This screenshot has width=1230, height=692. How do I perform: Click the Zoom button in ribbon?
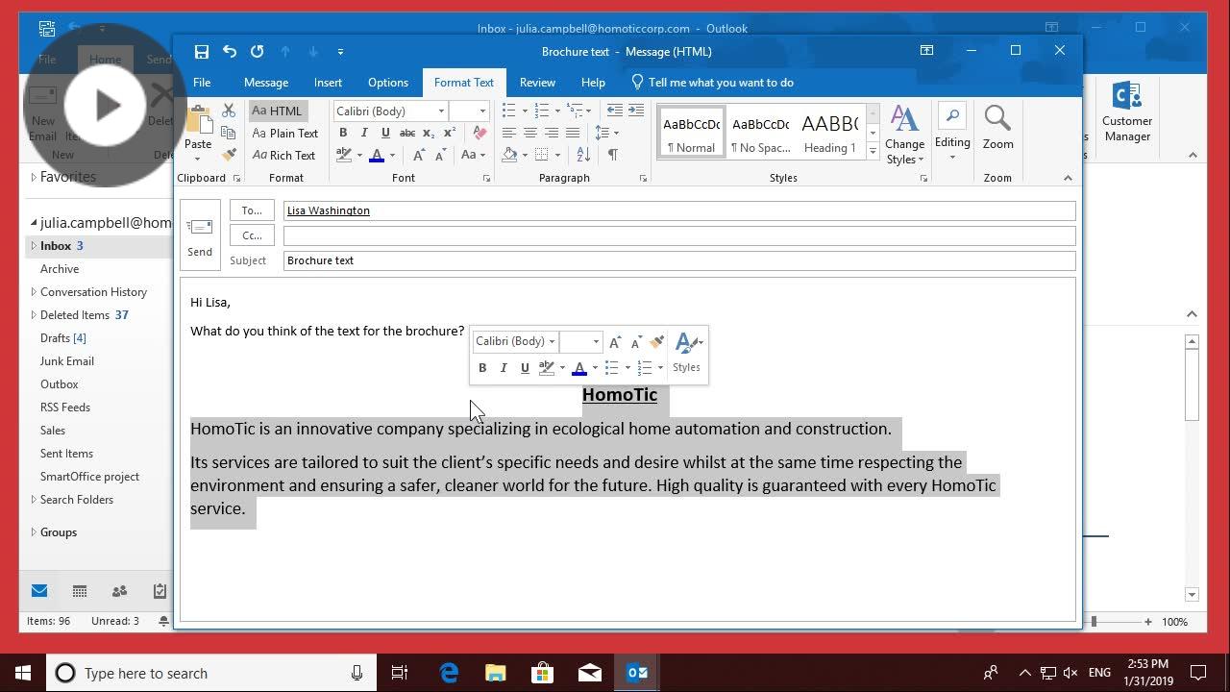click(x=997, y=128)
